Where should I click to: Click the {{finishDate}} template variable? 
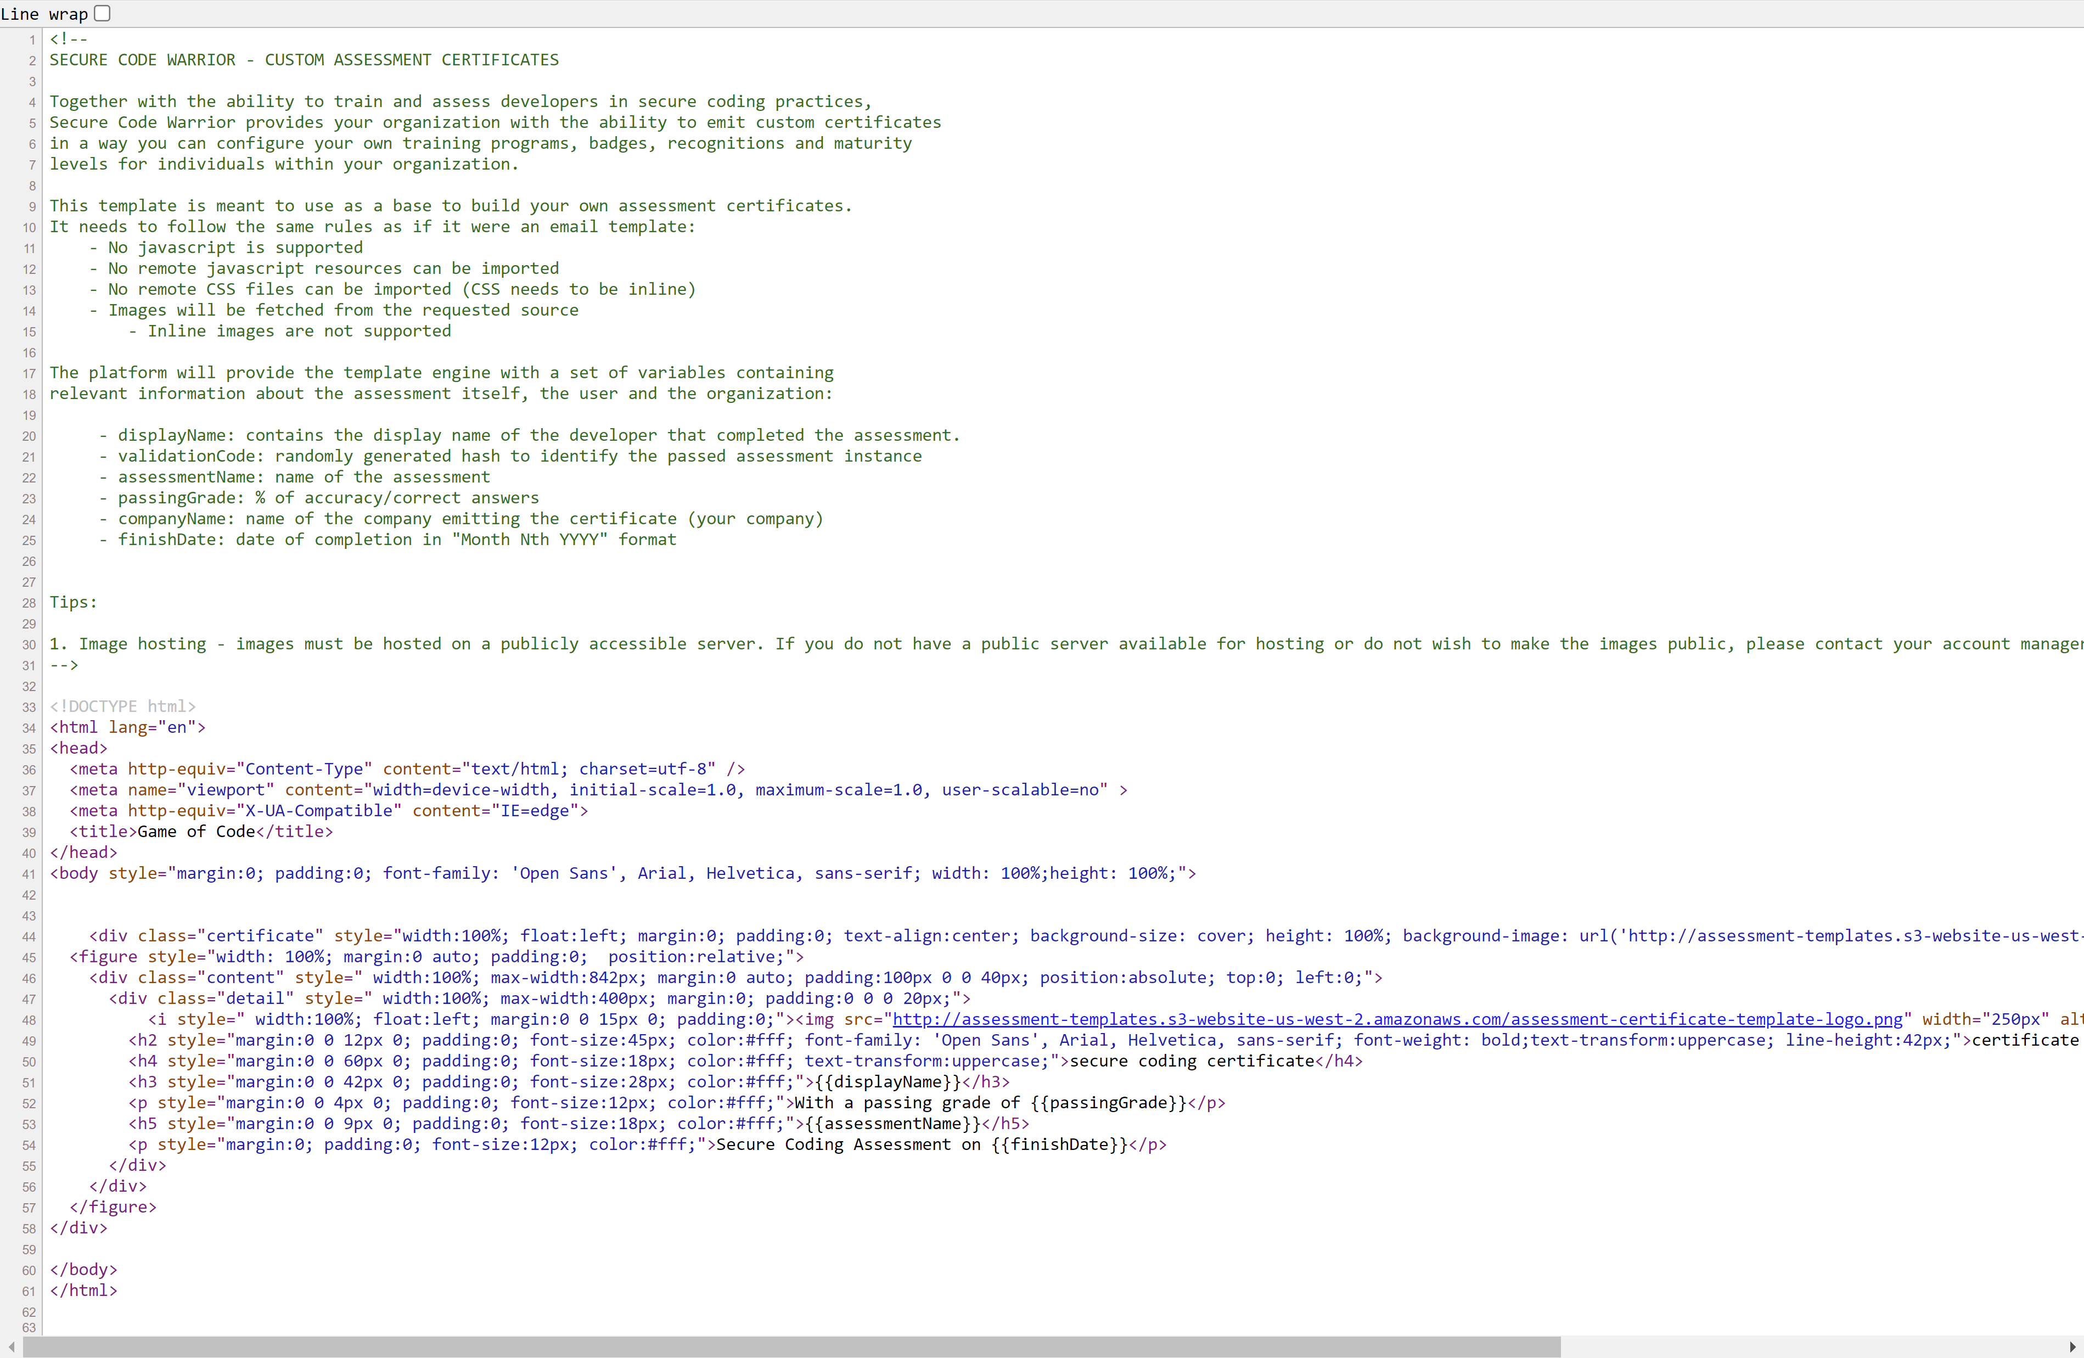[x=1059, y=1145]
